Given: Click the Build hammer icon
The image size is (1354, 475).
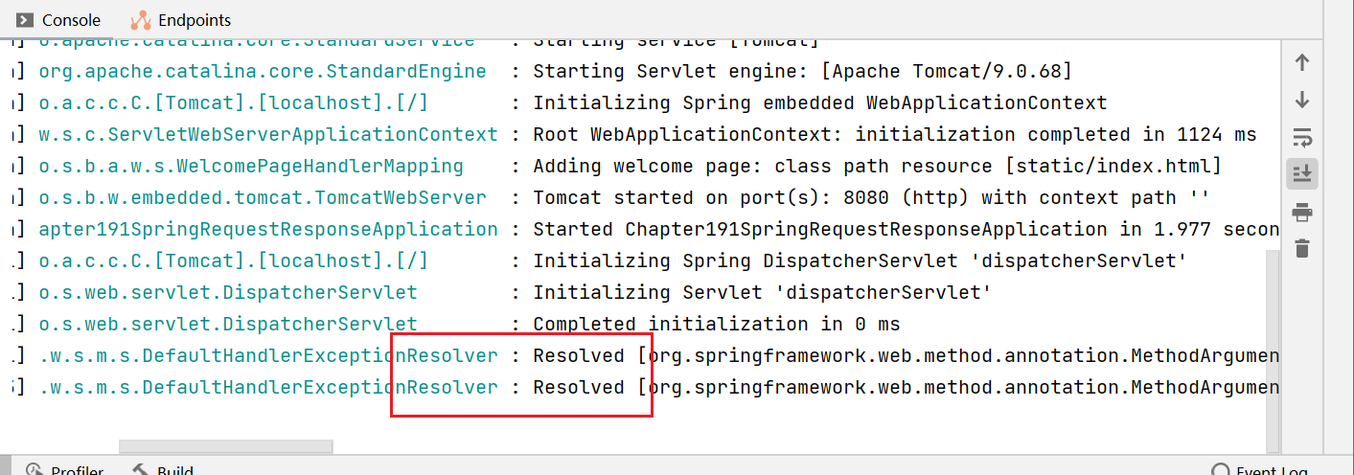Looking at the screenshot, I should (141, 469).
